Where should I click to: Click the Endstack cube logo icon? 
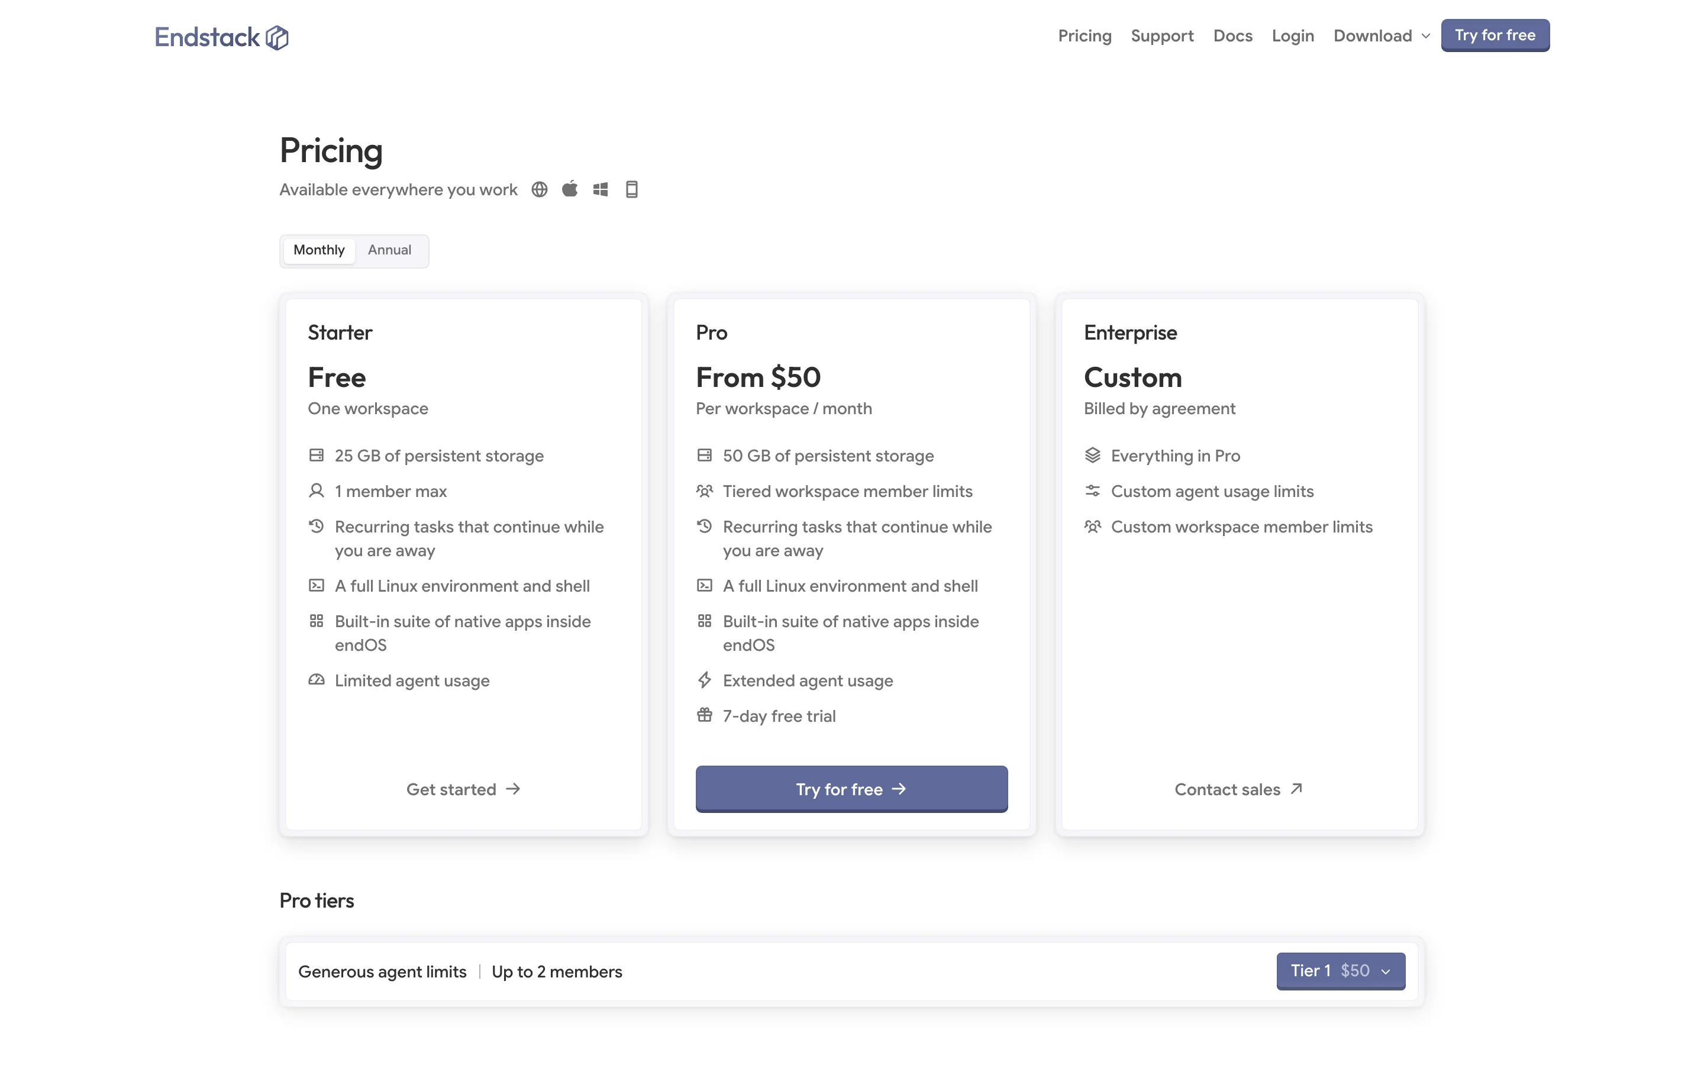(x=277, y=37)
